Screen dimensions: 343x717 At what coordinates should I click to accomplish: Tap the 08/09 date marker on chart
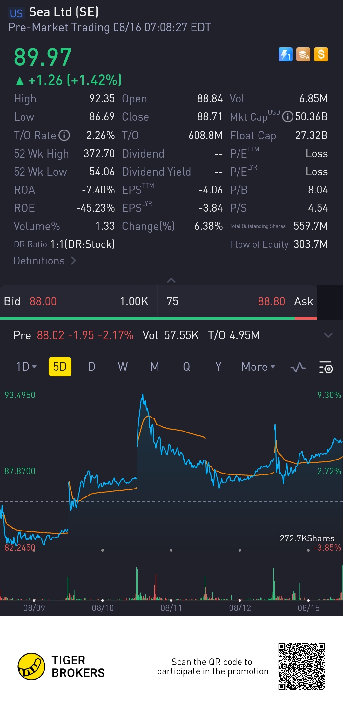[x=34, y=608]
